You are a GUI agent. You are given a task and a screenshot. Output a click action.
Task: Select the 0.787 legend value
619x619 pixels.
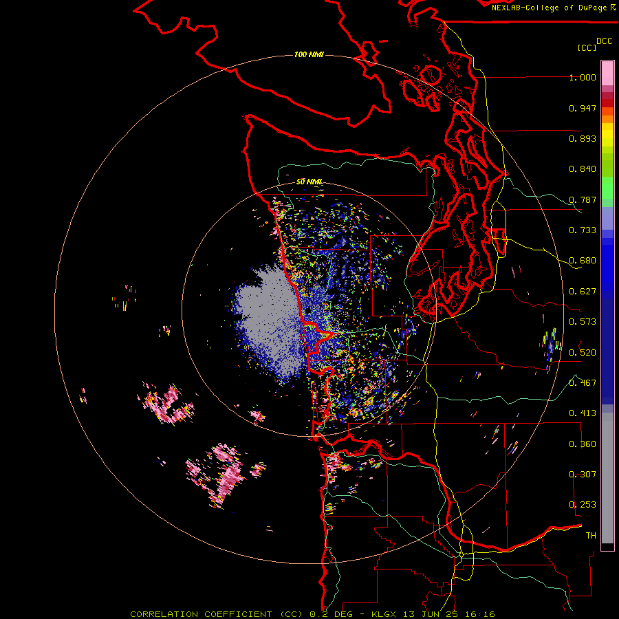click(x=583, y=199)
